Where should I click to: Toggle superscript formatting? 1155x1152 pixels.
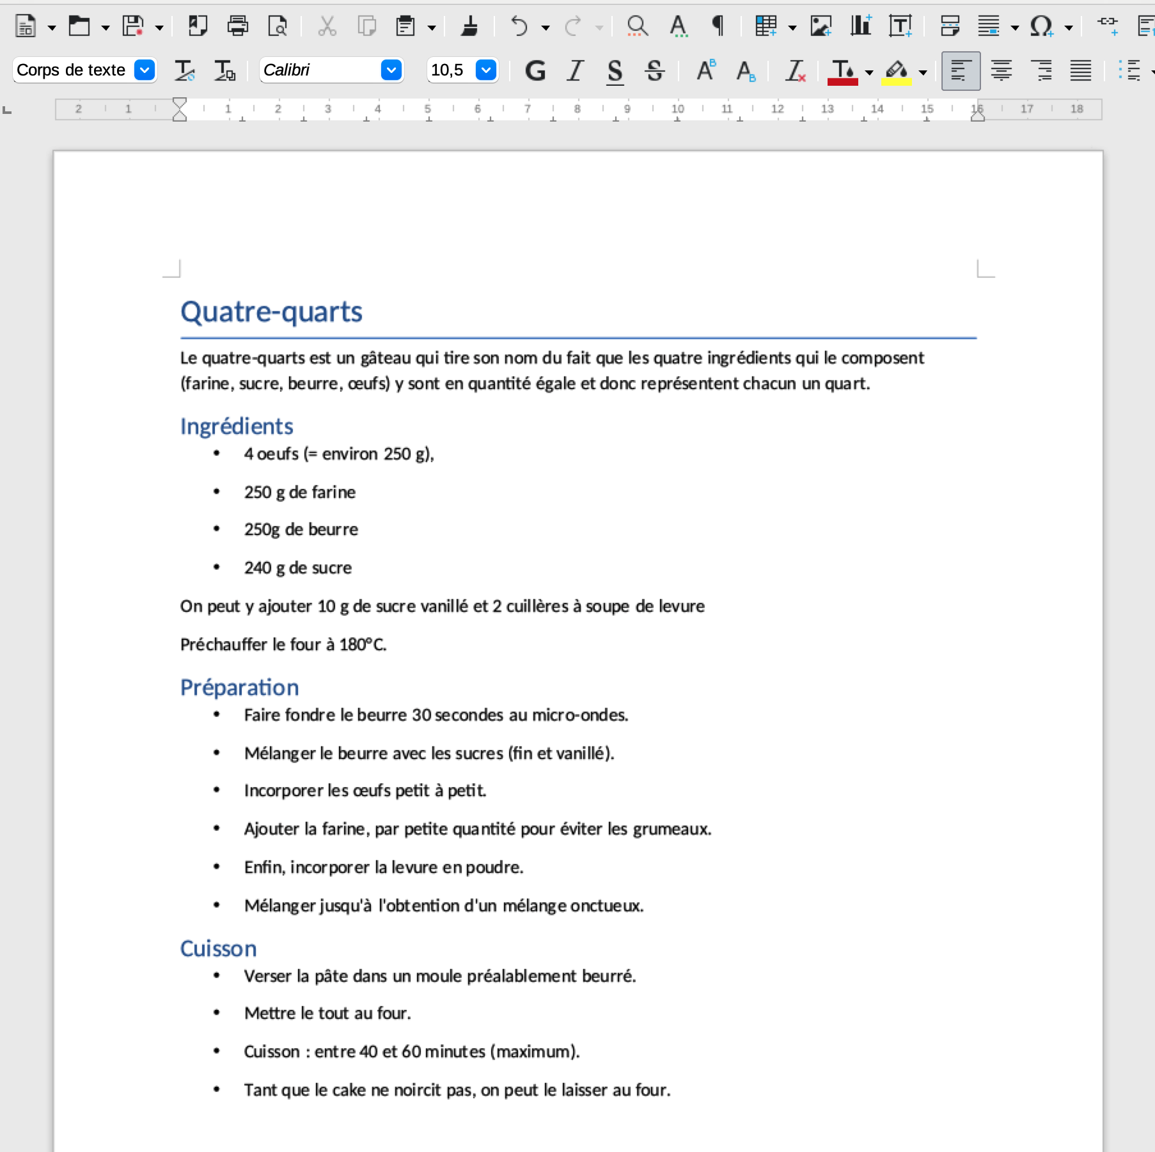tap(706, 70)
